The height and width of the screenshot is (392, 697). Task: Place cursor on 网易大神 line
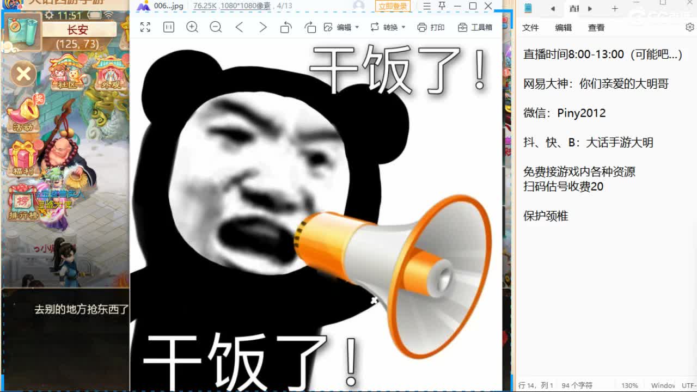(x=596, y=83)
